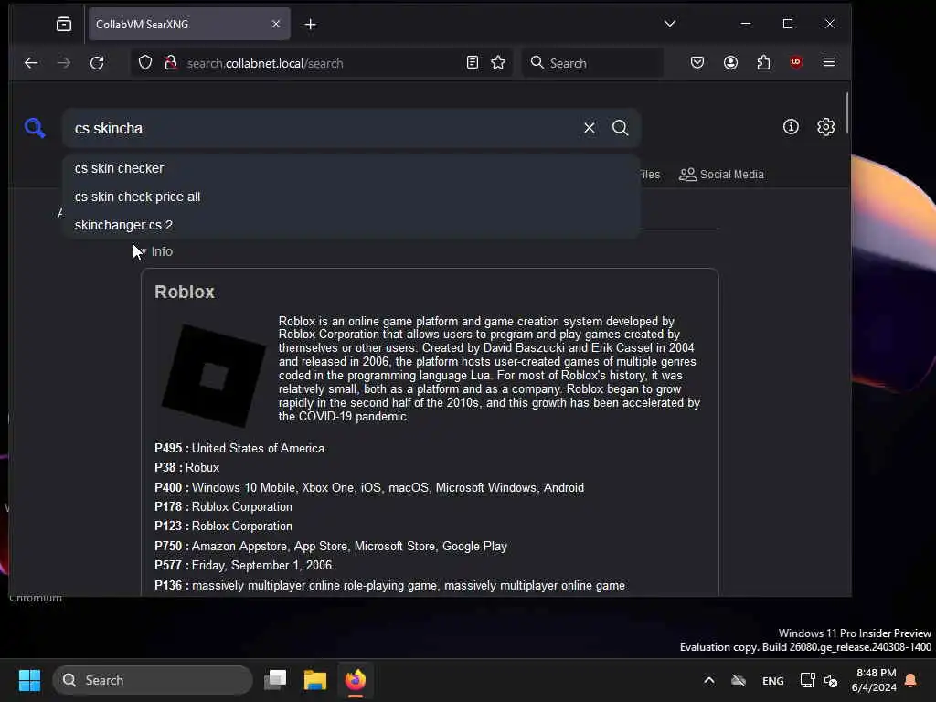The image size is (936, 702).
Task: Clear the search query with X
Action: [590, 128]
